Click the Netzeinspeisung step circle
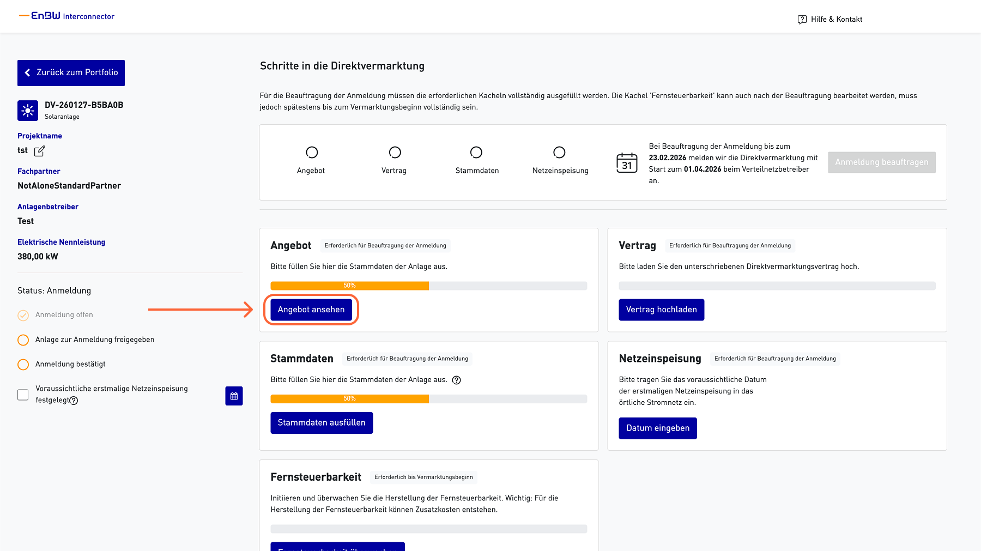This screenshot has width=981, height=551. click(x=559, y=152)
